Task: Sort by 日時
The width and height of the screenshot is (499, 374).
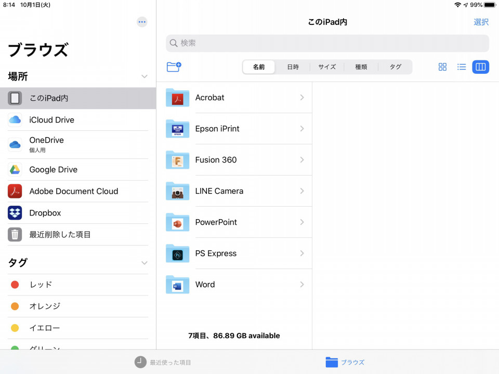Action: [x=293, y=67]
